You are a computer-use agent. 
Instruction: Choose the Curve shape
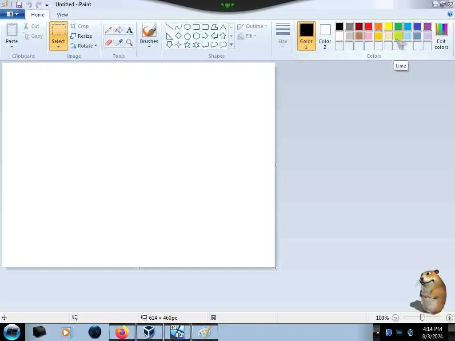pos(179,27)
